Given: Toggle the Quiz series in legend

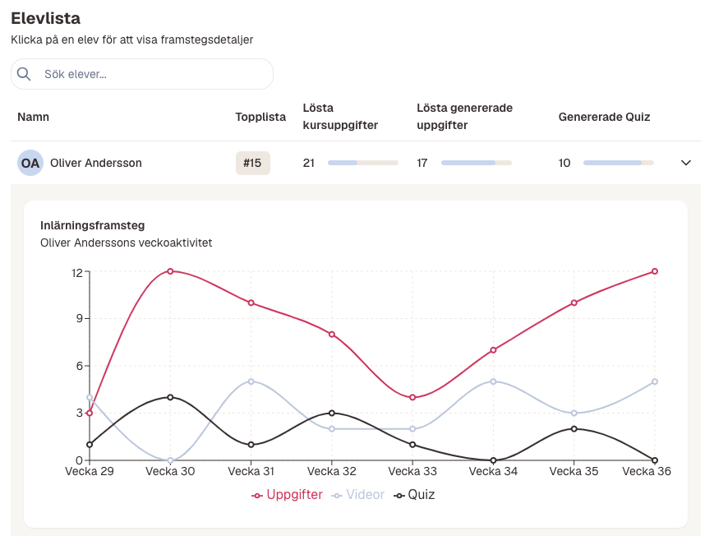Looking at the screenshot, I should pyautogui.click(x=414, y=495).
